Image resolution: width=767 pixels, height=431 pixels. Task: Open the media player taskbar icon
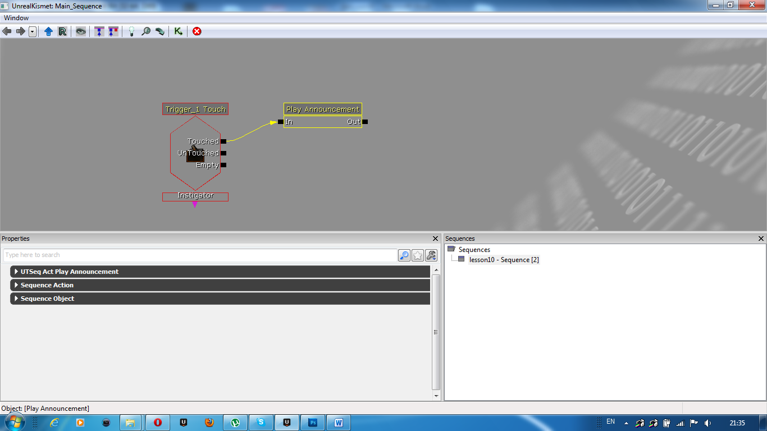[x=80, y=423]
